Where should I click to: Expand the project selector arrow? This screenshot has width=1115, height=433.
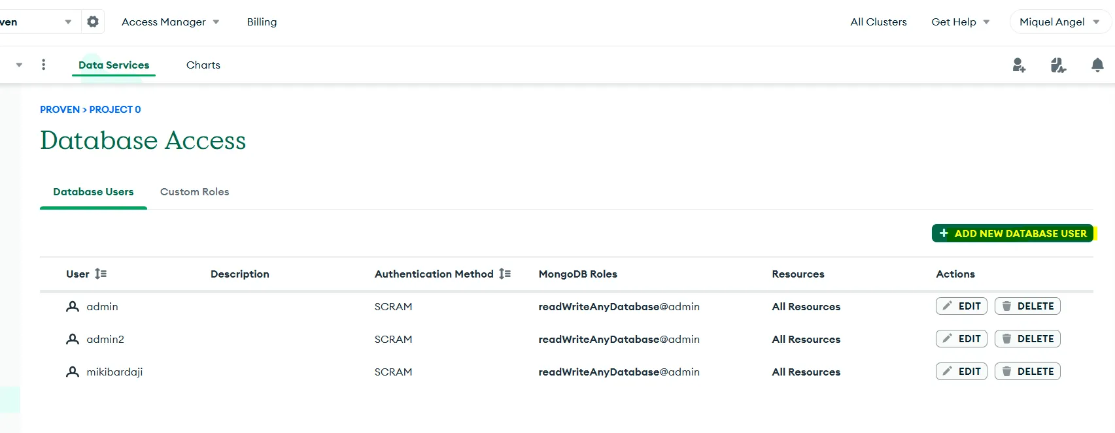tap(19, 65)
